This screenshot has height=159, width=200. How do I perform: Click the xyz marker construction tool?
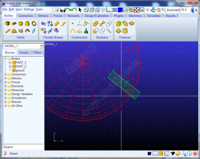[79, 31]
